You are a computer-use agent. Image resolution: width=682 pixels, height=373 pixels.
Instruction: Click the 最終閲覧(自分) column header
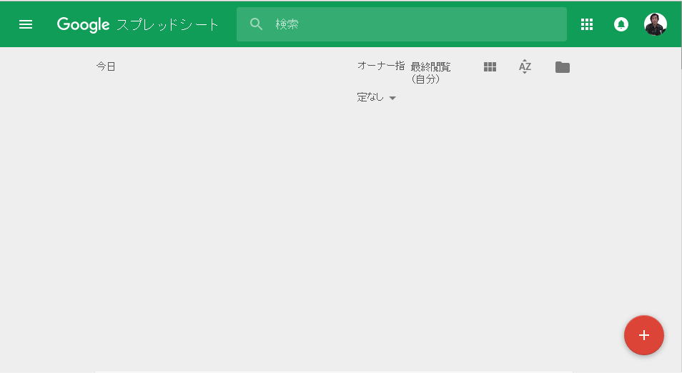click(x=430, y=73)
